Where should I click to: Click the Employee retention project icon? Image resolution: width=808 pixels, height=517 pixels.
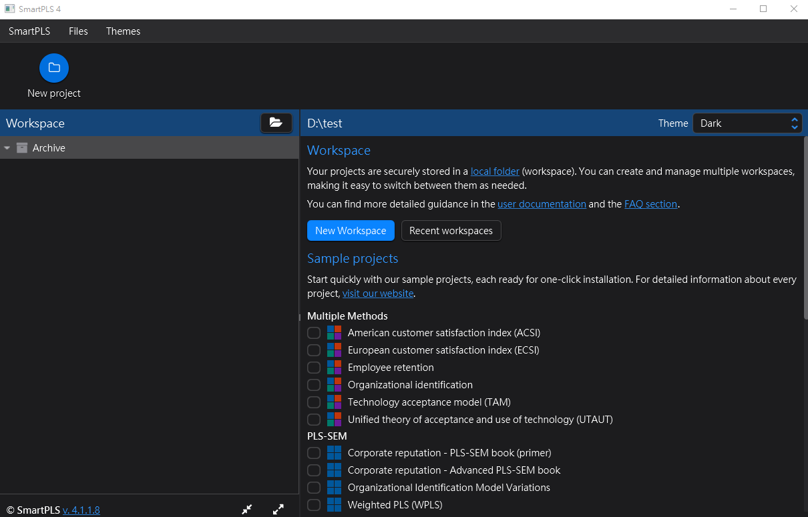pyautogui.click(x=335, y=368)
